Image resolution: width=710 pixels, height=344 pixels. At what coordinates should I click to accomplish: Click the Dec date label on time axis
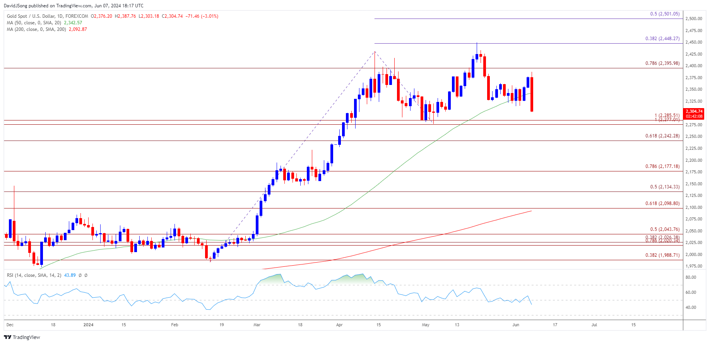pyautogui.click(x=10, y=325)
